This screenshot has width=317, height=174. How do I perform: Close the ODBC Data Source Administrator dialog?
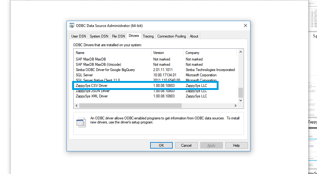pos(245,26)
